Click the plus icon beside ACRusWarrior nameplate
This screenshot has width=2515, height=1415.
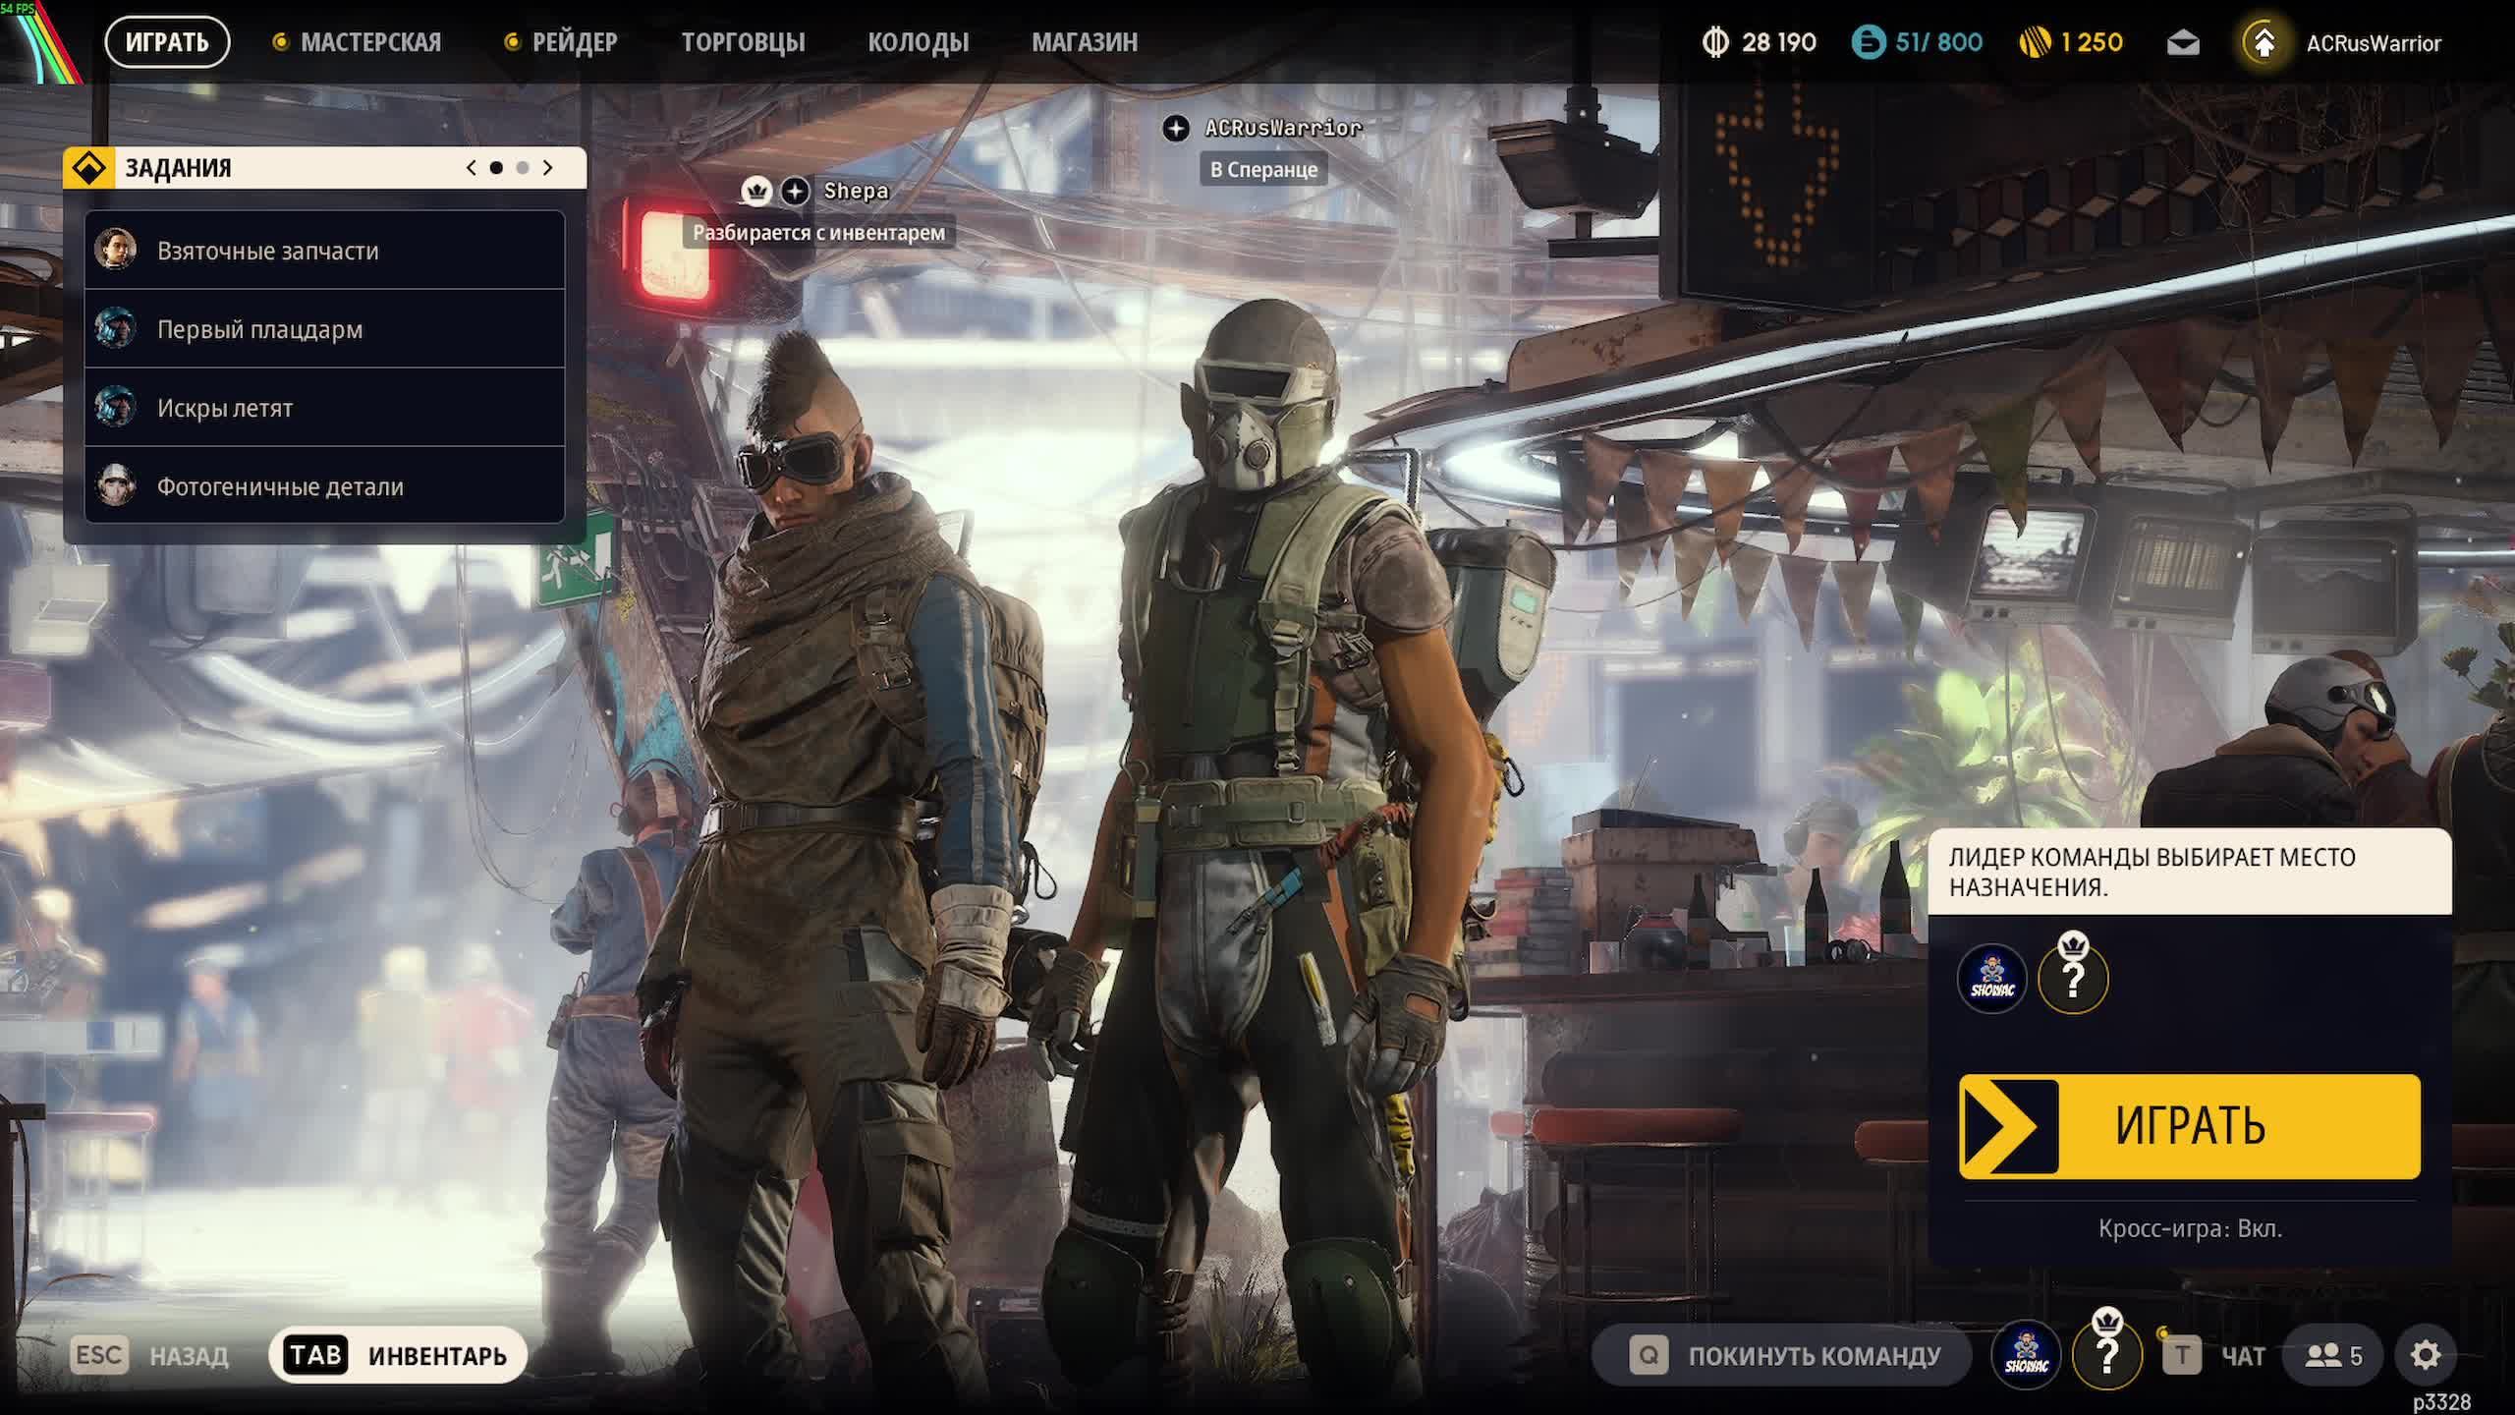pyautogui.click(x=1176, y=129)
